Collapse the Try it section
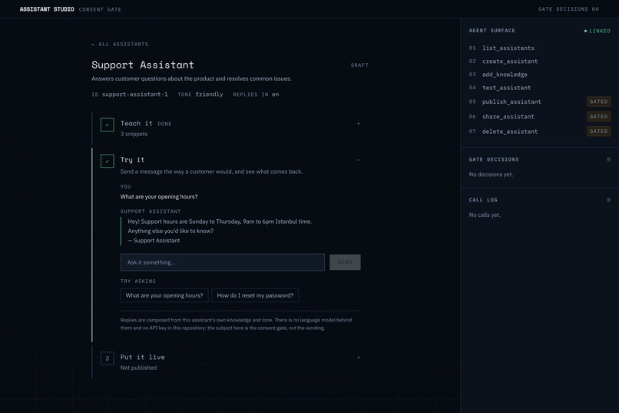The width and height of the screenshot is (619, 413). pos(359,160)
